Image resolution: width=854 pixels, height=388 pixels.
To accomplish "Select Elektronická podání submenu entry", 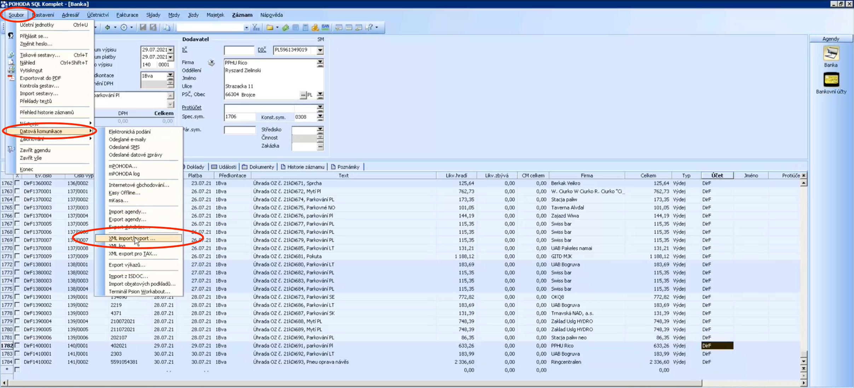I will (130, 132).
